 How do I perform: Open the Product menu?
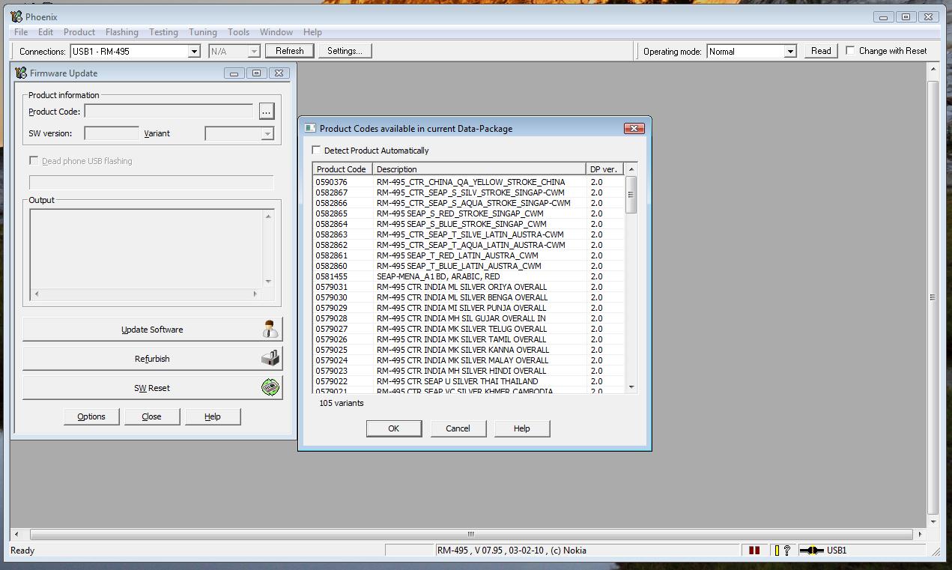point(79,32)
